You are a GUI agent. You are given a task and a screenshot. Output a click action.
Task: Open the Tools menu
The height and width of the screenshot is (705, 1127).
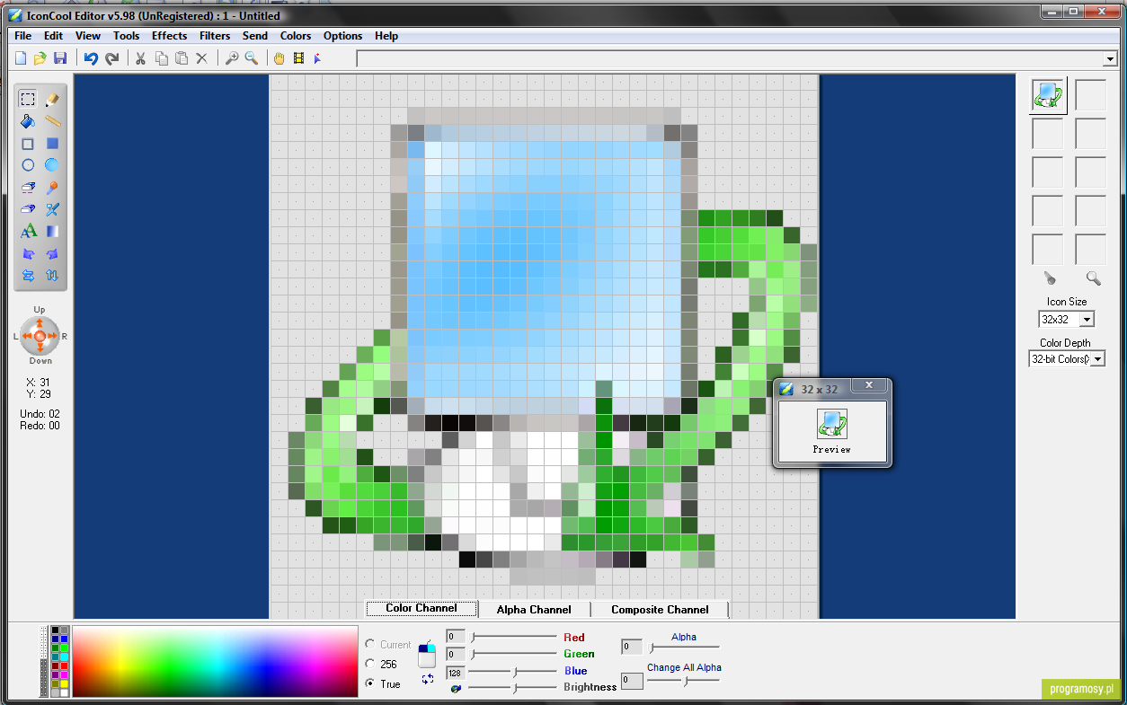click(127, 36)
